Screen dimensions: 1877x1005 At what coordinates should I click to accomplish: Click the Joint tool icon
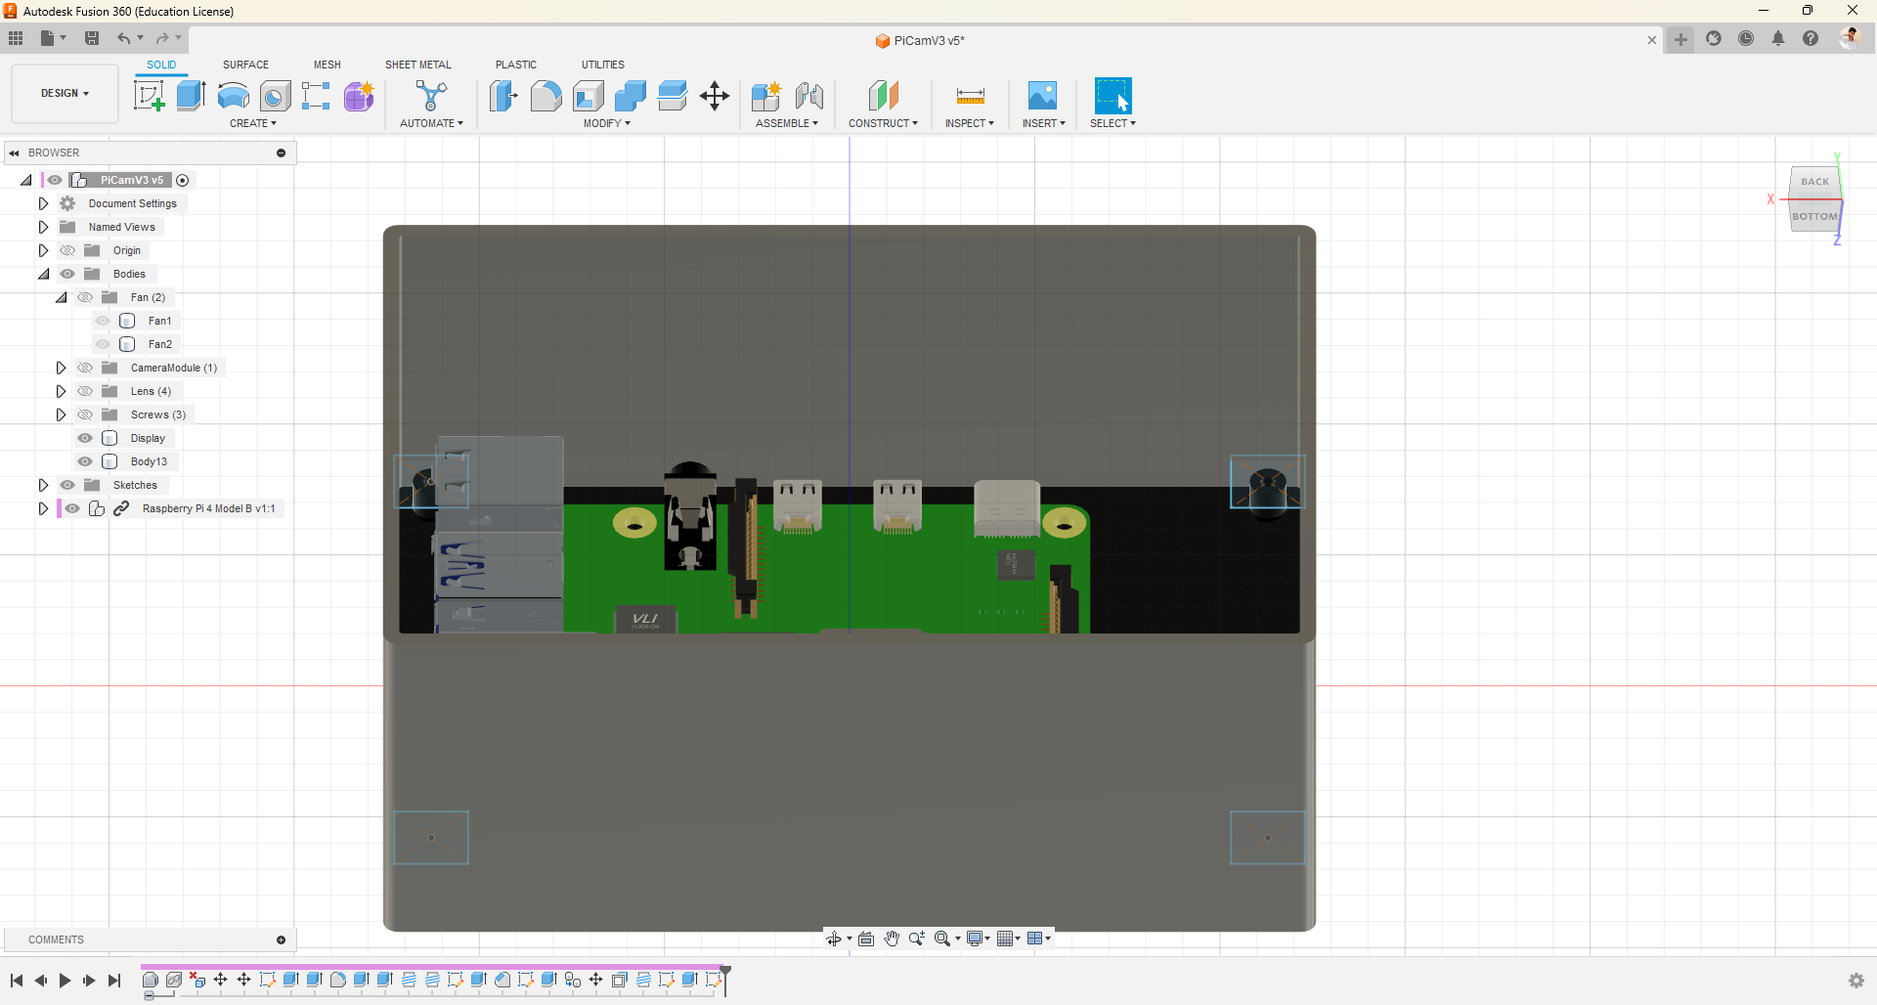click(x=809, y=96)
